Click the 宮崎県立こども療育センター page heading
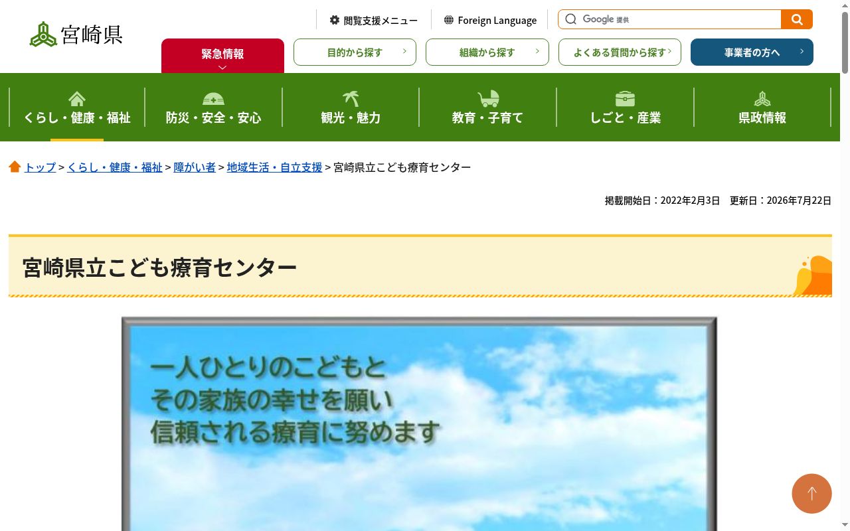The width and height of the screenshot is (850, 531). 159,267
